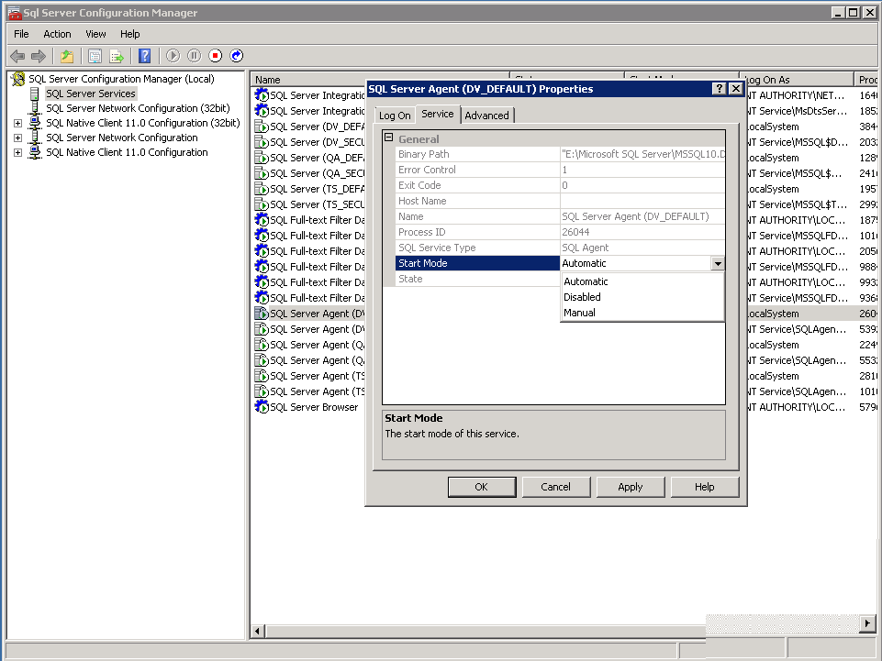Click the SQL Server (QA_DEF service icon
Viewport: 882px width, 661px height.
click(x=262, y=158)
